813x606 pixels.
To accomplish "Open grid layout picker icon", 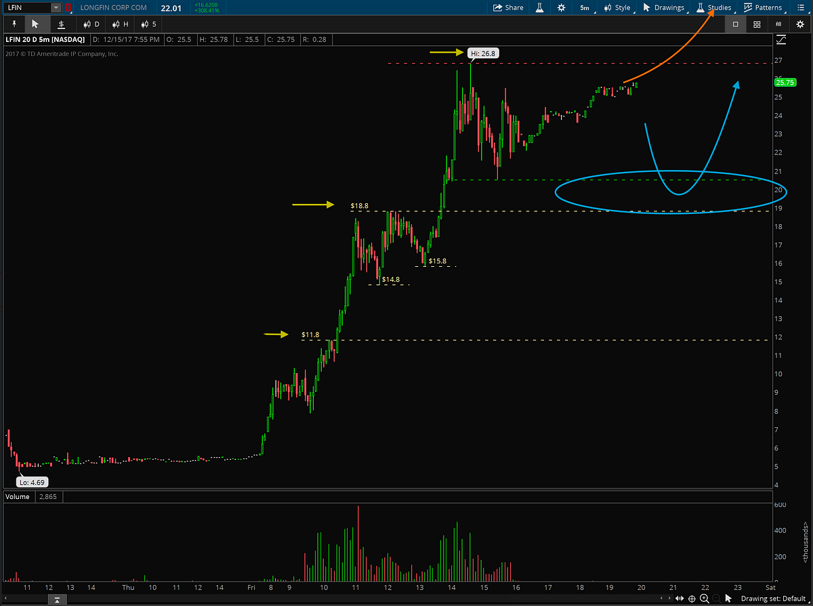I will (x=757, y=23).
